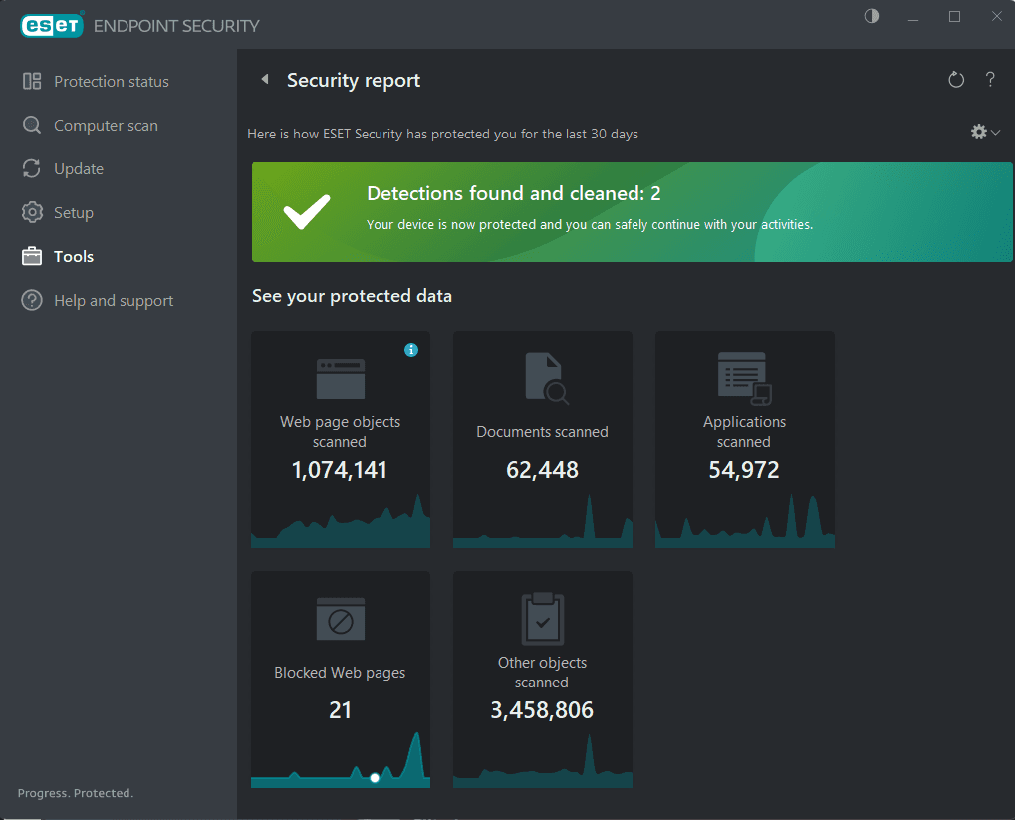Image resolution: width=1015 pixels, height=820 pixels.
Task: Click the 54,972 applications count
Action: coord(744,470)
